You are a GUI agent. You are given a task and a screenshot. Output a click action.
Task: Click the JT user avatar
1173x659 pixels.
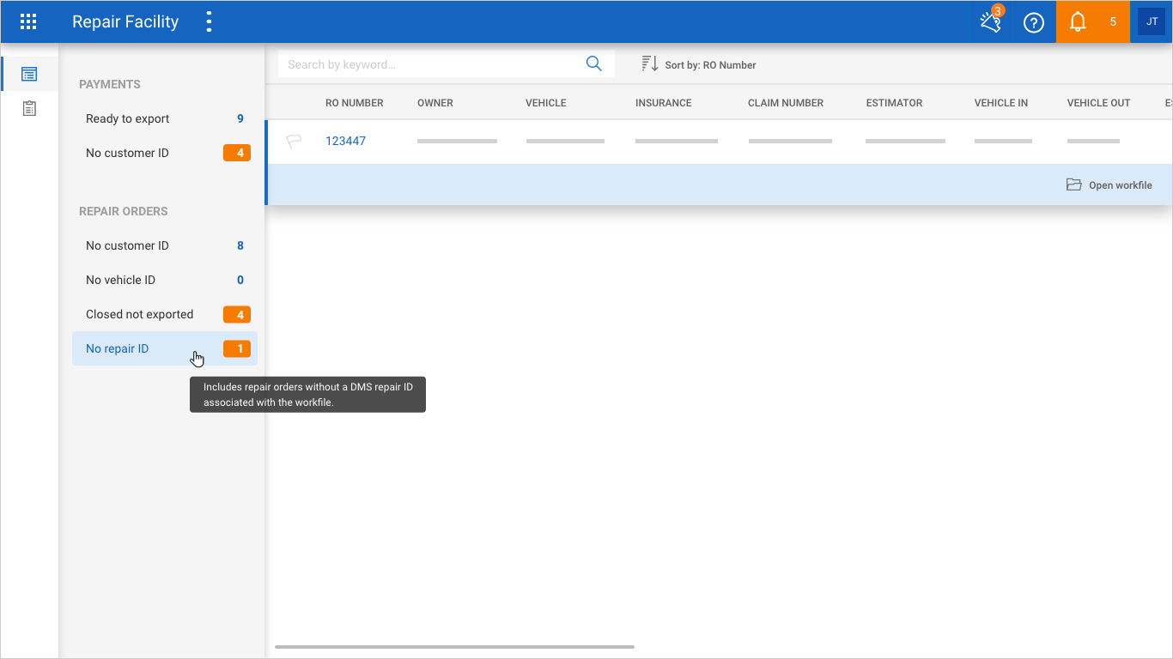coord(1152,22)
